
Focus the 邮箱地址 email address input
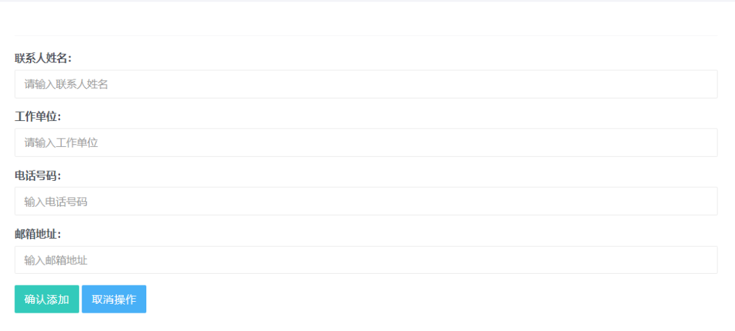tap(366, 260)
